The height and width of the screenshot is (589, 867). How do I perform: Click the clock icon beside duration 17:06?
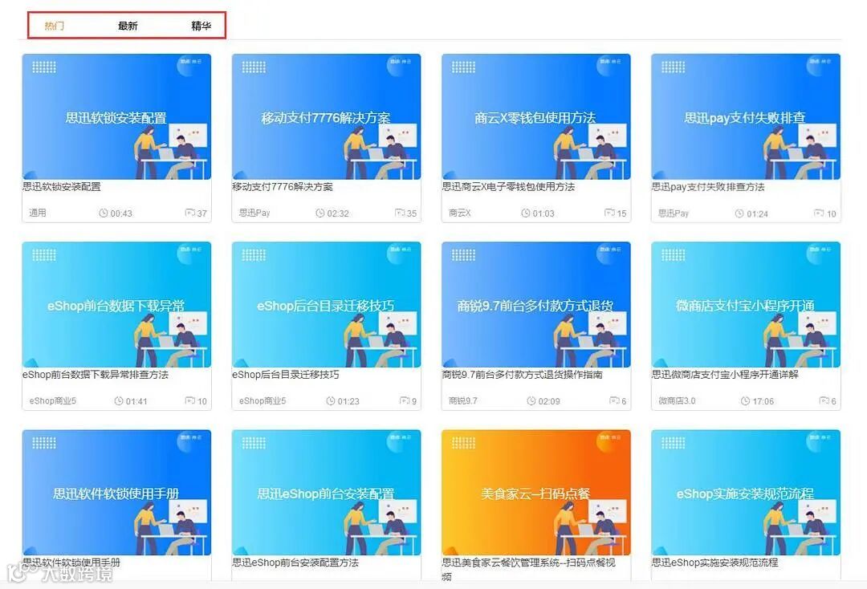[745, 400]
